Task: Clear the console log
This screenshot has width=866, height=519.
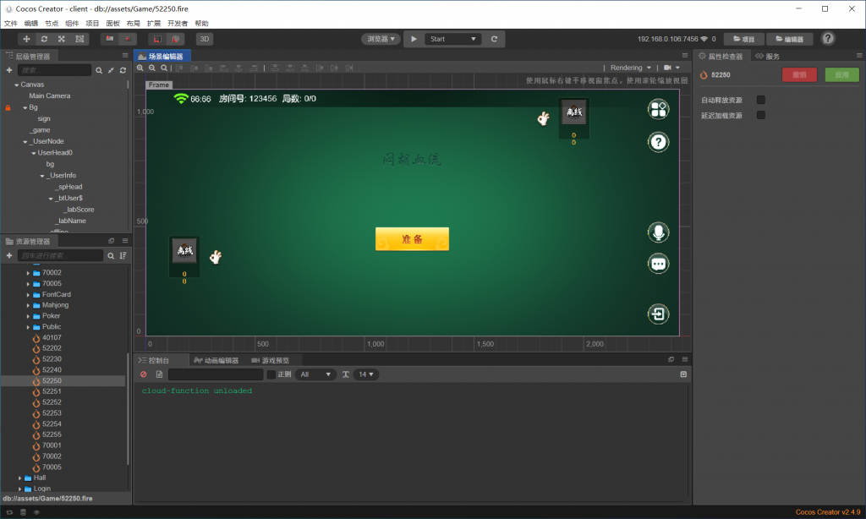Action: (143, 374)
